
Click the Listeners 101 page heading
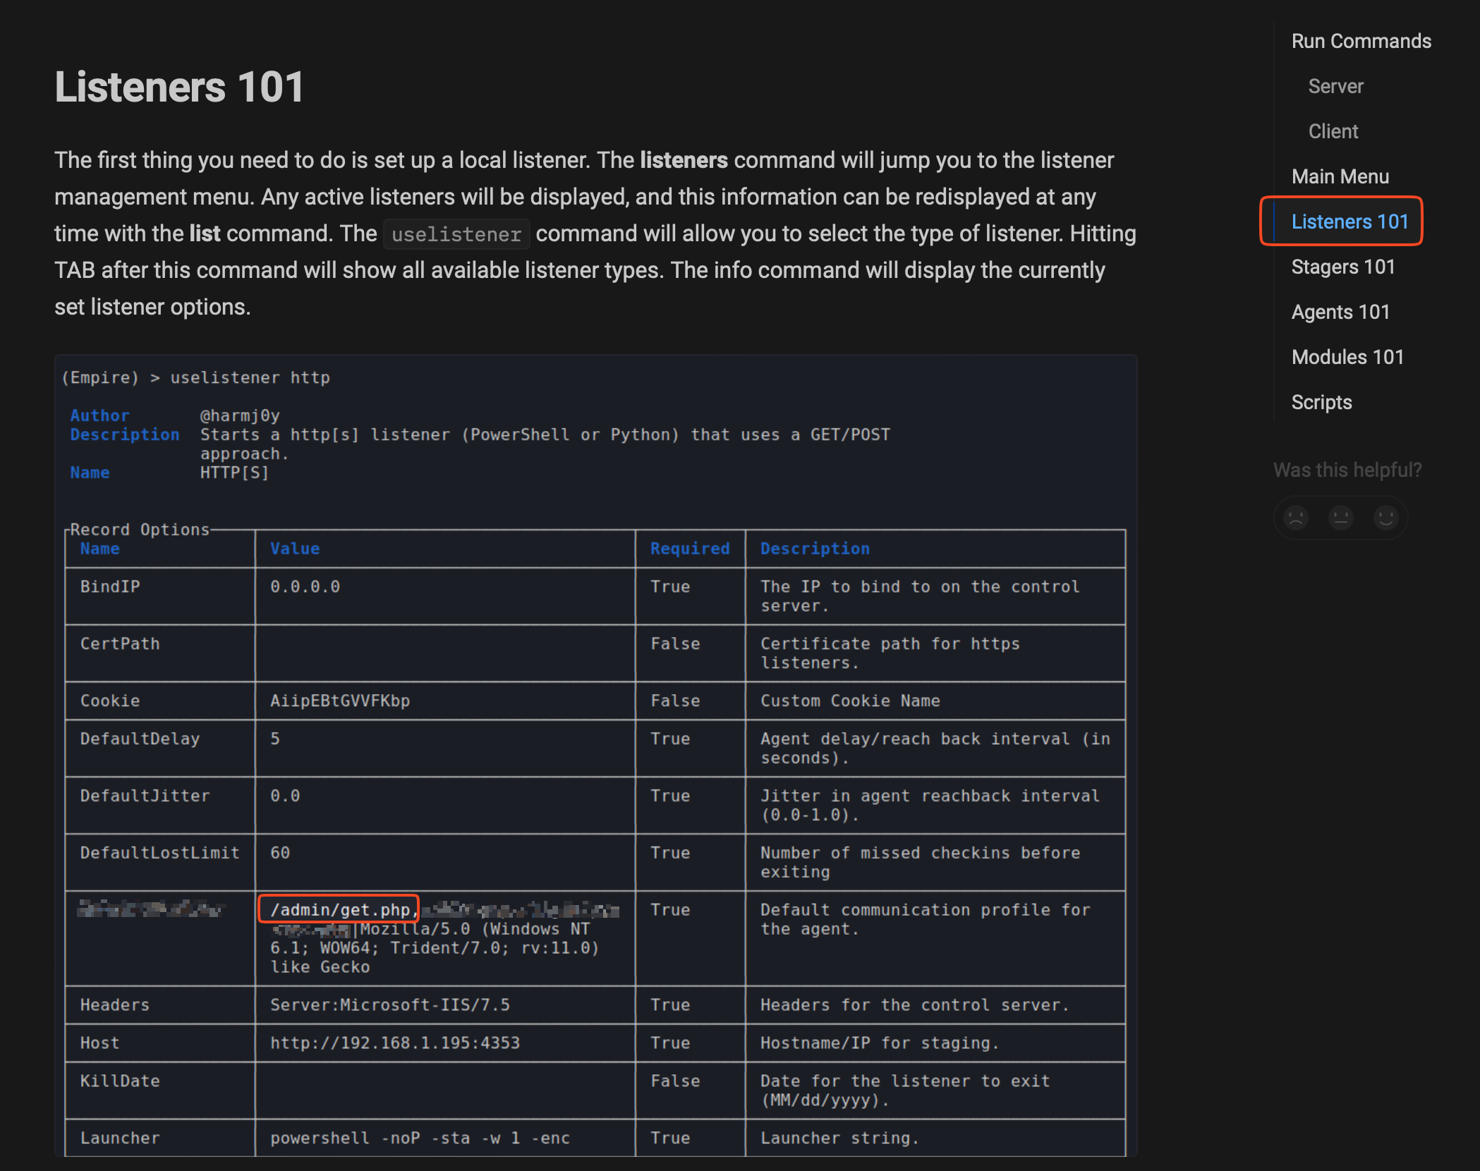tap(179, 87)
